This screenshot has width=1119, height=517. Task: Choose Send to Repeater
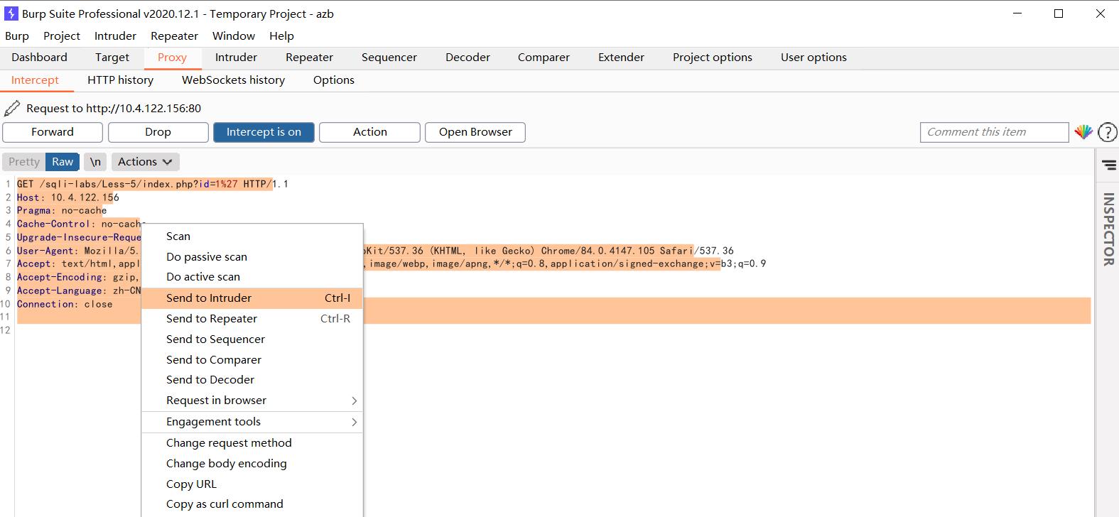[x=252, y=319]
